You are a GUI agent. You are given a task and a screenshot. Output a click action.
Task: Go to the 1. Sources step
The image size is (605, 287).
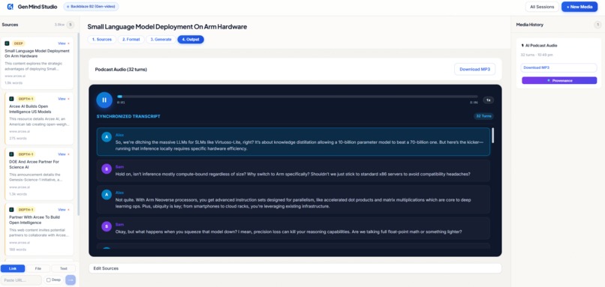tap(102, 39)
